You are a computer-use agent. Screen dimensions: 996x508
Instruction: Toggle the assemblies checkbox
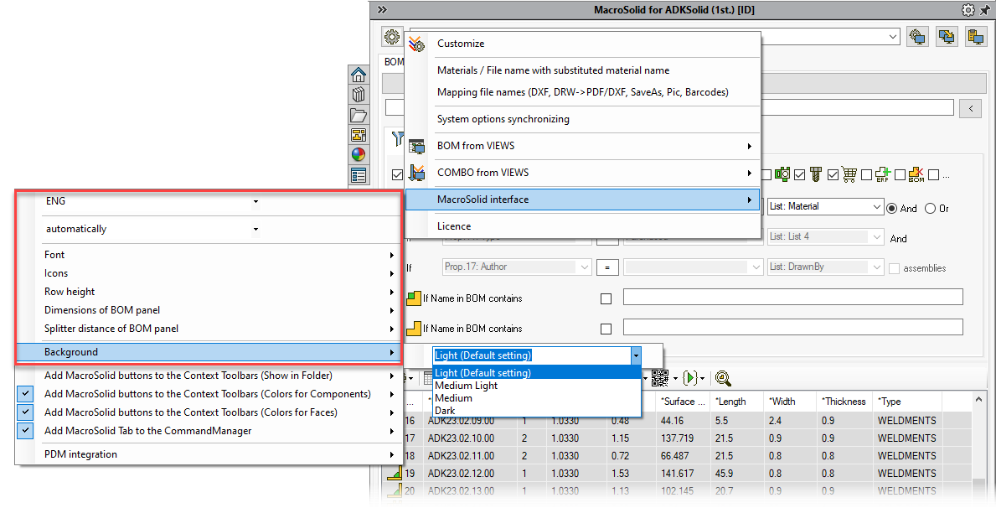click(895, 268)
